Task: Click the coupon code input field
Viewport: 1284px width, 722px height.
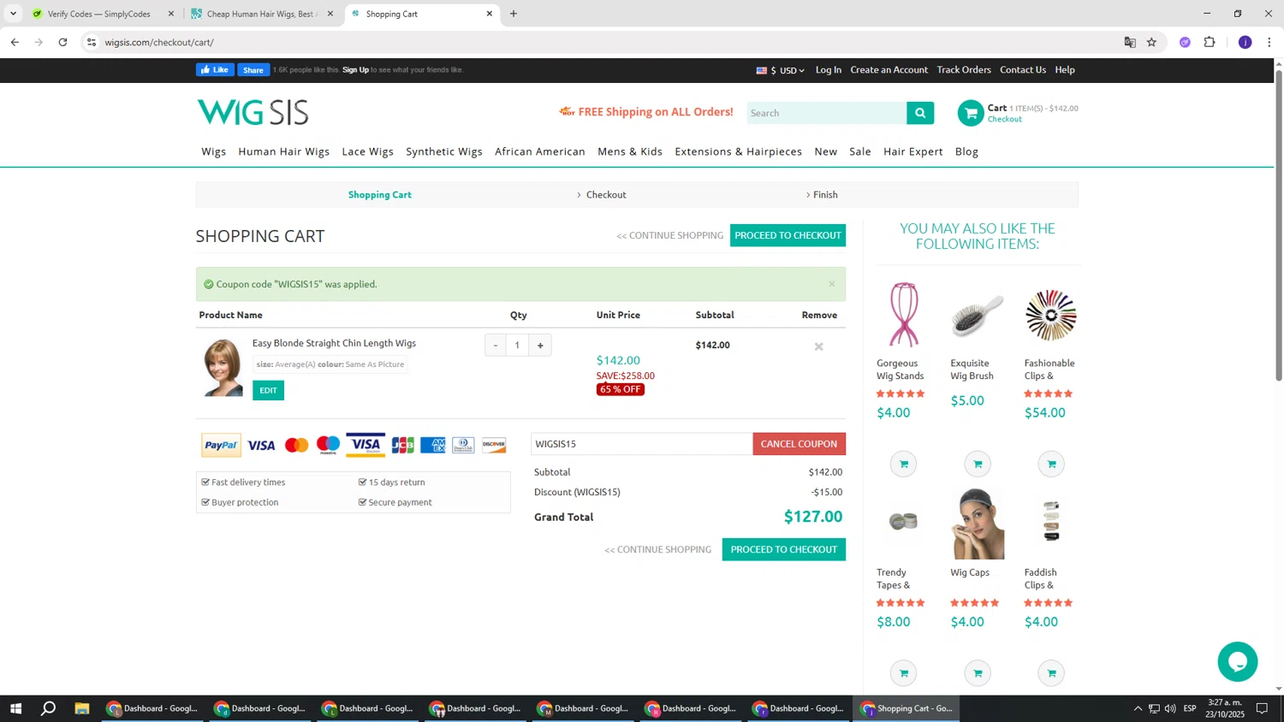Action: click(642, 444)
